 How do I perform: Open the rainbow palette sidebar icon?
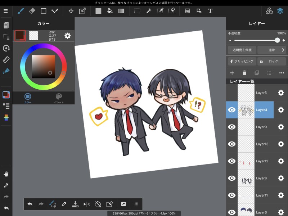pyautogui.click(x=6, y=118)
